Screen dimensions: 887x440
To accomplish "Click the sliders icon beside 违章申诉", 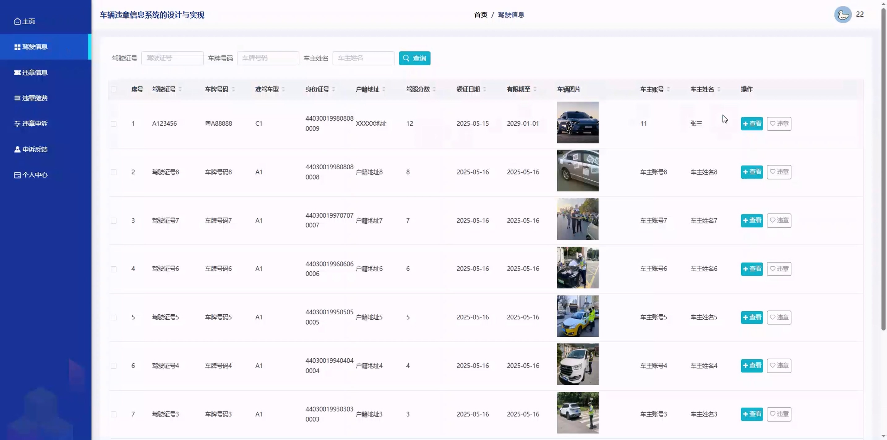I will coord(17,124).
